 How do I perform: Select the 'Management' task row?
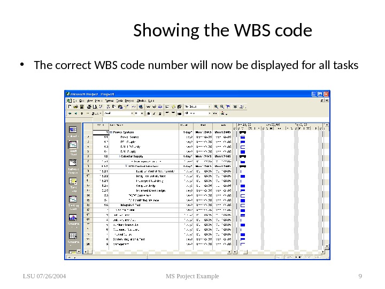(x=157, y=244)
